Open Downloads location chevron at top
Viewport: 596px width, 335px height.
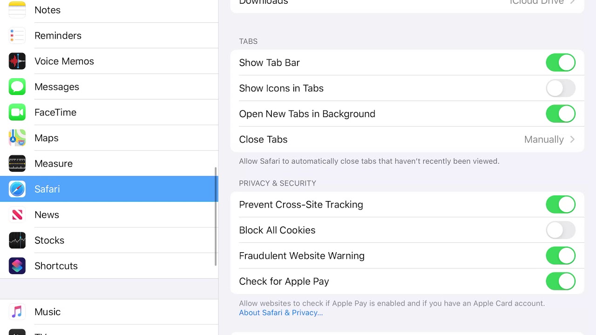tap(572, 2)
